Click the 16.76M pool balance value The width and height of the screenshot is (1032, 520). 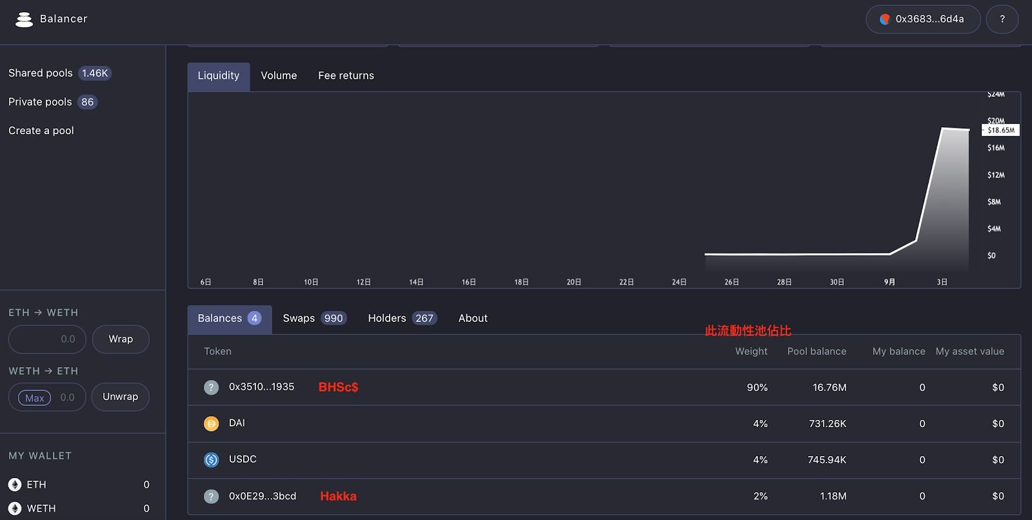tap(829, 388)
